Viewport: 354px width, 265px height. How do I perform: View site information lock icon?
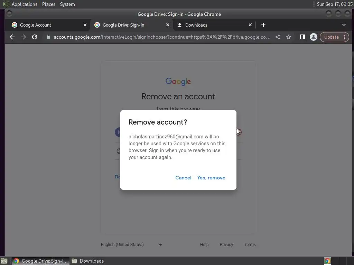pos(48,37)
